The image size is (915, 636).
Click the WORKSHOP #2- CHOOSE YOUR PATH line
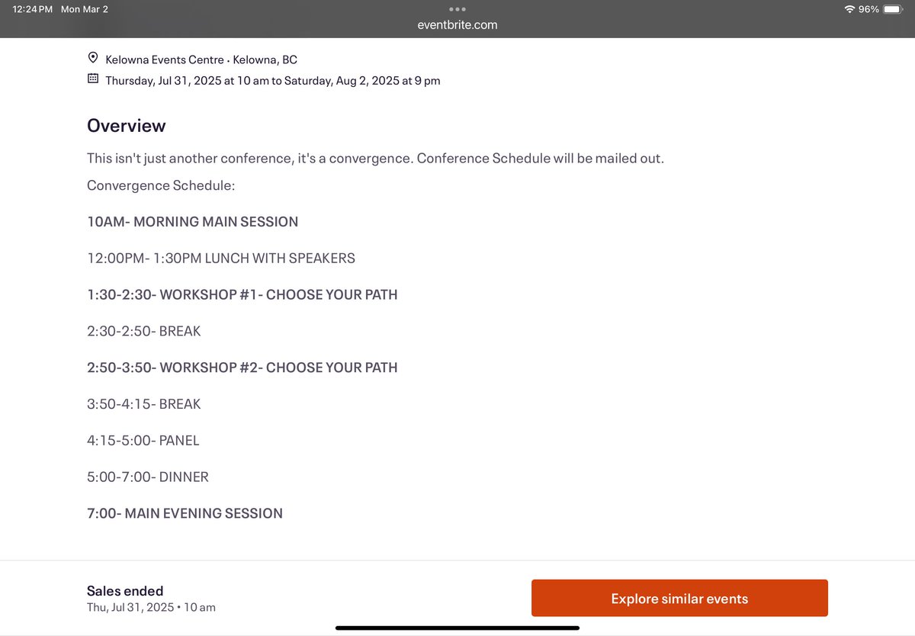coord(242,368)
